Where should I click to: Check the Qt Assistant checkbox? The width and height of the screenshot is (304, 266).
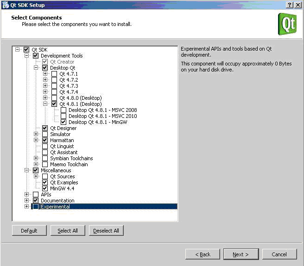(x=45, y=152)
